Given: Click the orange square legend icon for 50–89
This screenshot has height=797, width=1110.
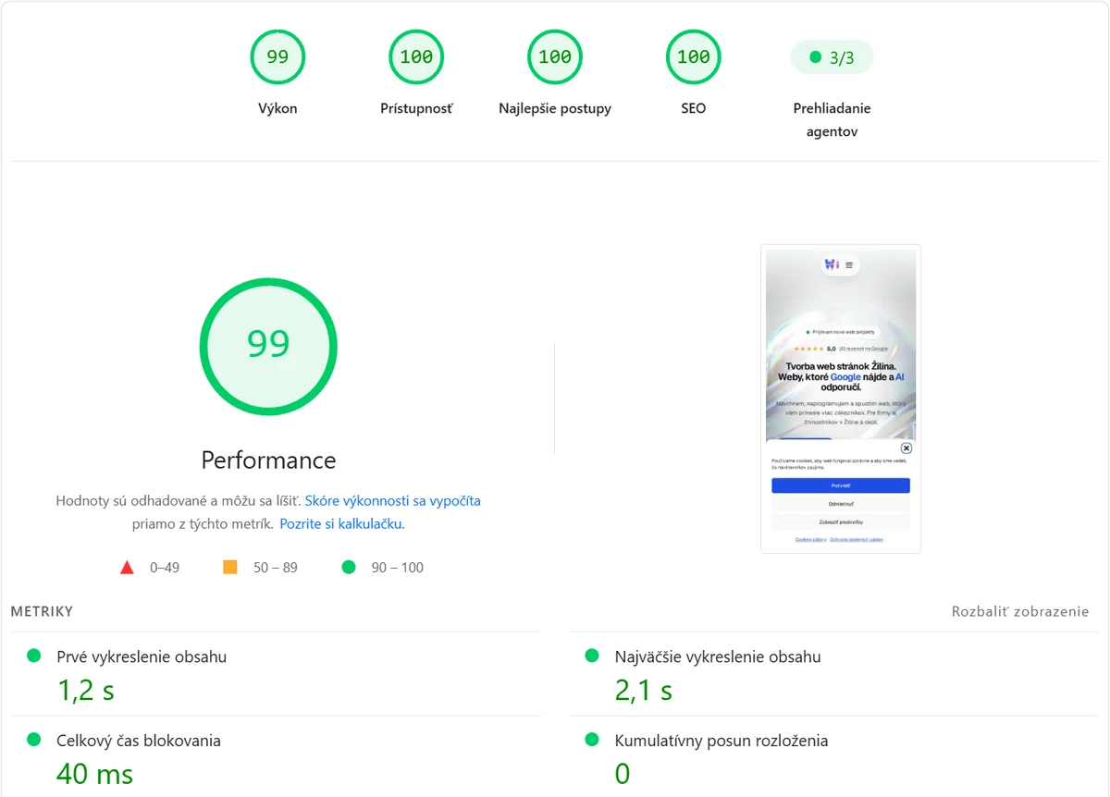Looking at the screenshot, I should click(230, 567).
